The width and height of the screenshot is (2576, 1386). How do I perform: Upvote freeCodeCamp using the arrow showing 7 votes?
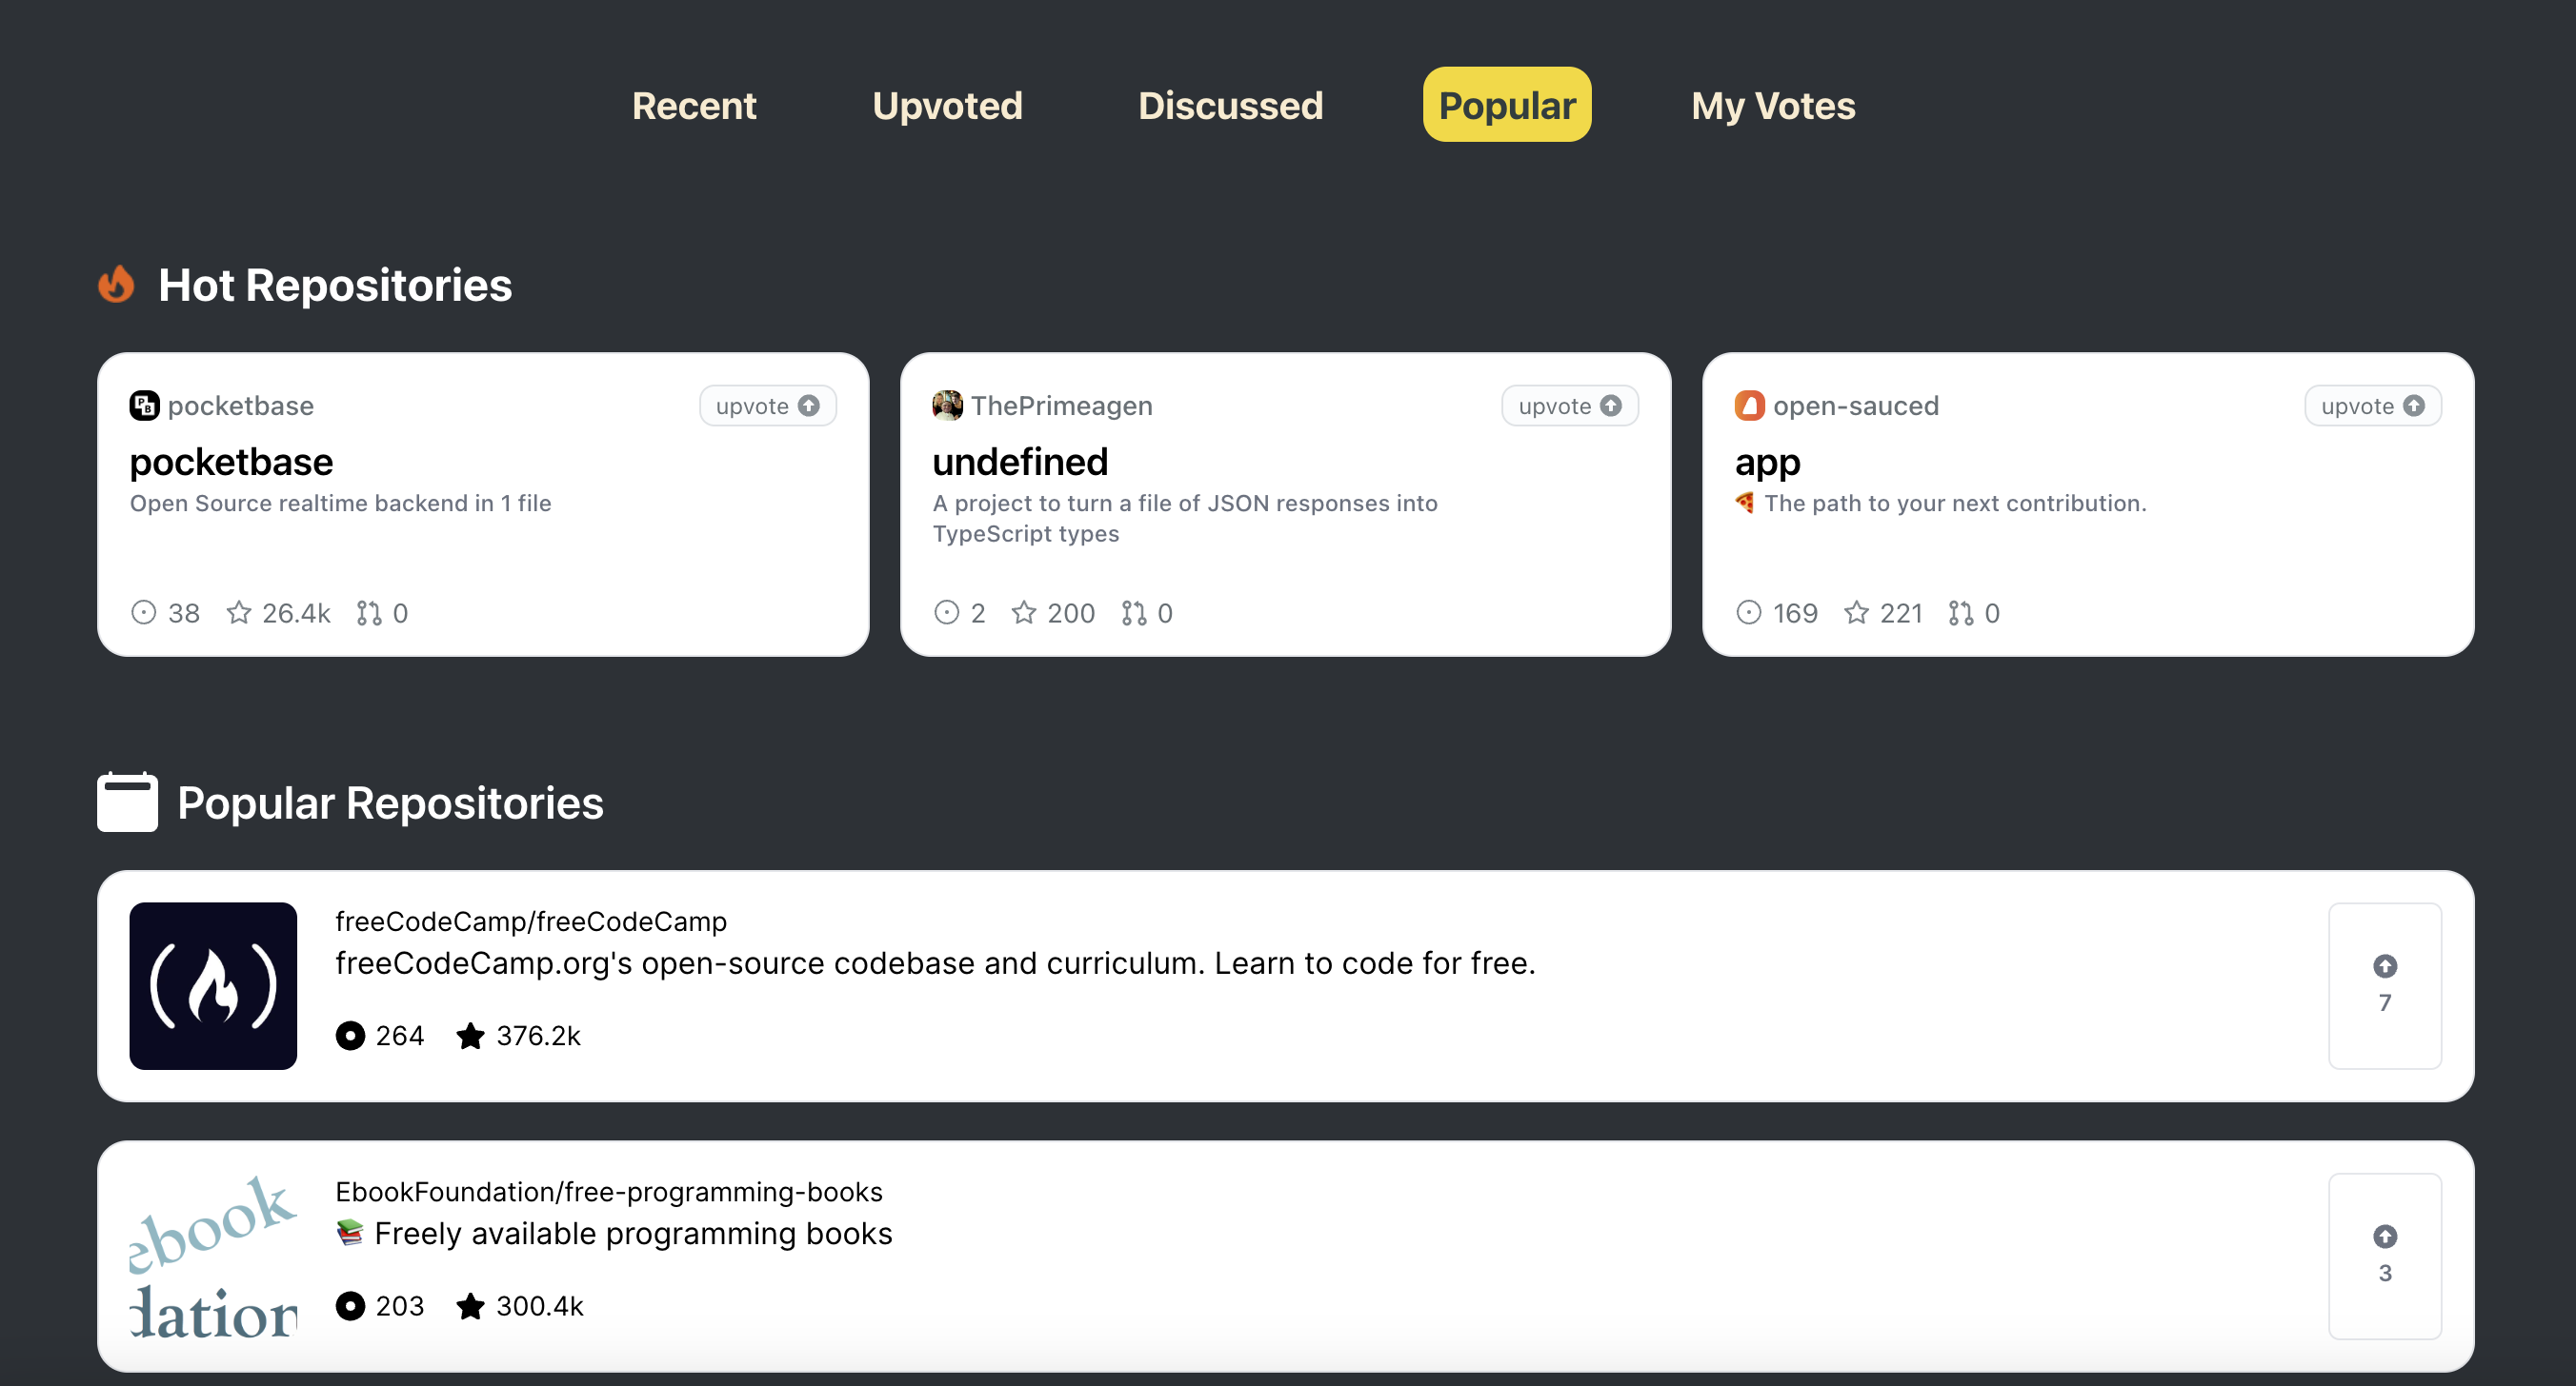(2385, 966)
